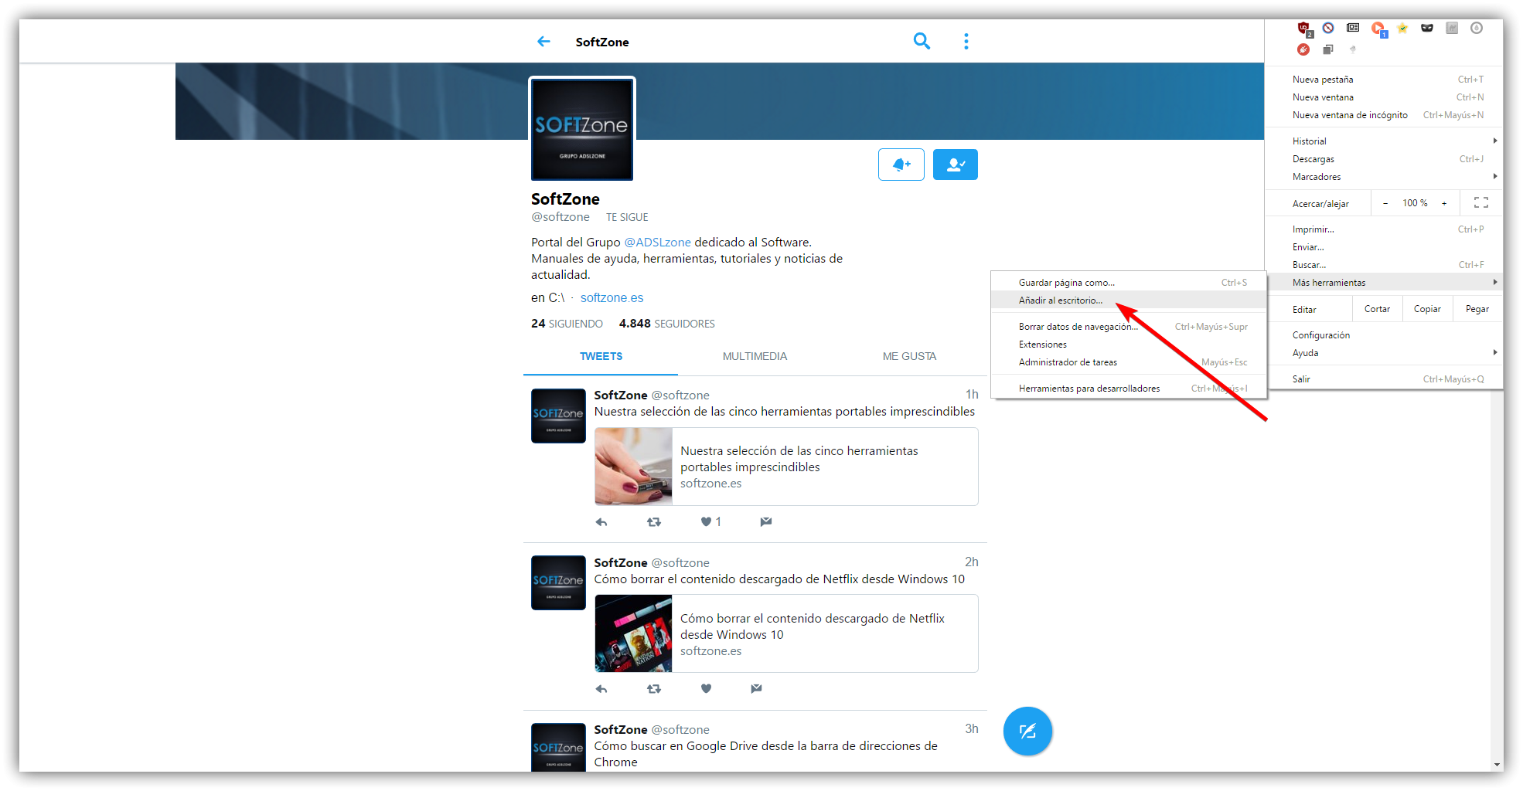Open Descargas from the menu

click(x=1385, y=159)
